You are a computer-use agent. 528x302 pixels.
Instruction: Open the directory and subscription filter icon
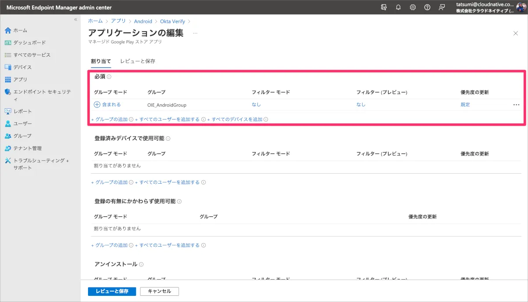tap(384, 7)
